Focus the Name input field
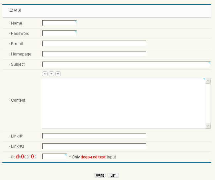Viewport: 215px width, 180px height. click(x=59, y=23)
